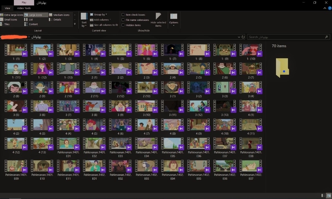
Task: Click the folder icon in details pane
Action: 283,68
